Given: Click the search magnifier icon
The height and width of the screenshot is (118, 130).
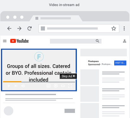Looking at the screenshot, I should coord(97,41).
